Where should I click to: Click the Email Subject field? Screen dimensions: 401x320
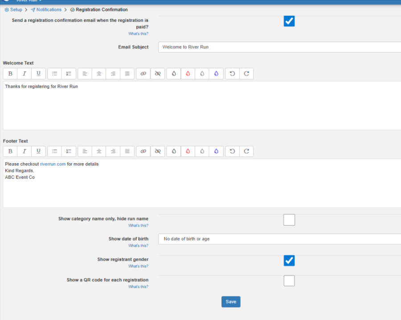click(x=279, y=47)
